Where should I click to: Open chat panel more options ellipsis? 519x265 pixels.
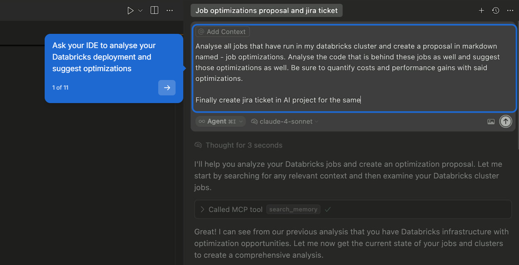(x=510, y=10)
